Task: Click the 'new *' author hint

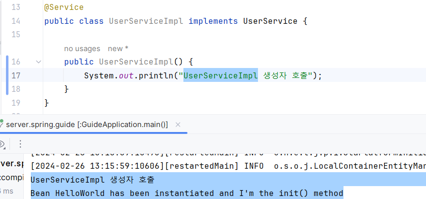Action: [x=118, y=49]
